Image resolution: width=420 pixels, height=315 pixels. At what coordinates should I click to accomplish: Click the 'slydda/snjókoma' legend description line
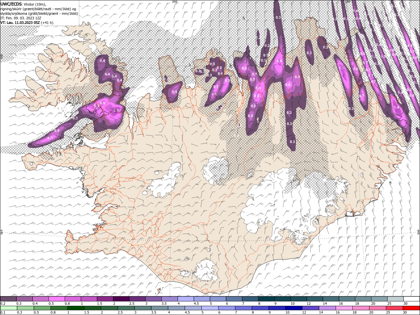coord(39,13)
